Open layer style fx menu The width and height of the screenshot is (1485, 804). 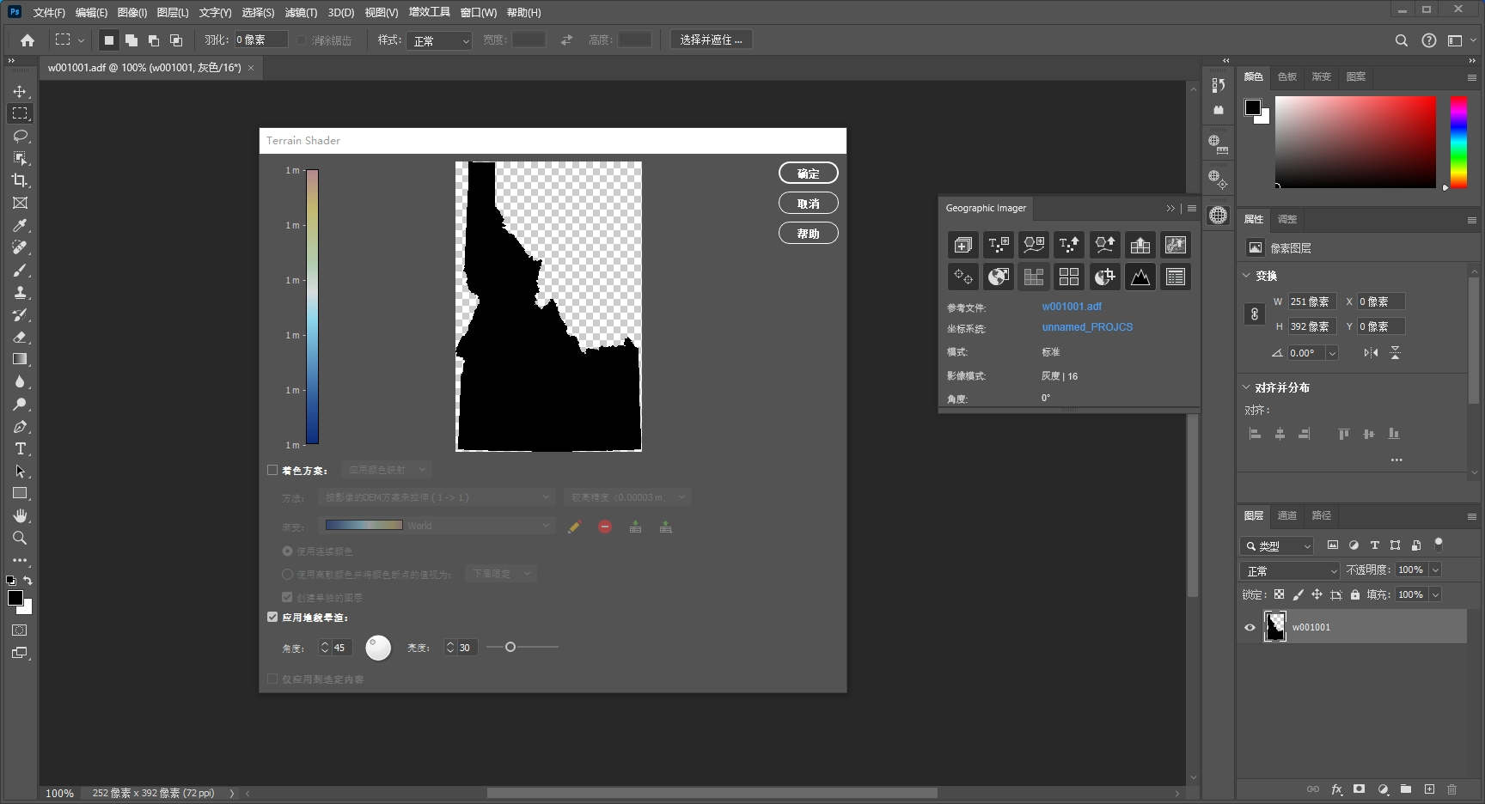point(1336,789)
